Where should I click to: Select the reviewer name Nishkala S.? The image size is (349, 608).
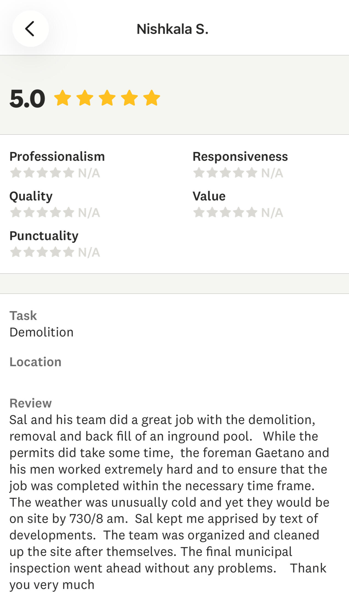click(172, 29)
